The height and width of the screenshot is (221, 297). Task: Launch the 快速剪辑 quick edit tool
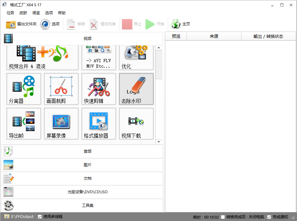click(x=99, y=89)
